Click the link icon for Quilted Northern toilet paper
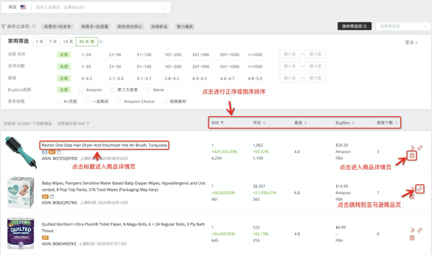Screen dimensions: 432x255 (x=419, y=230)
